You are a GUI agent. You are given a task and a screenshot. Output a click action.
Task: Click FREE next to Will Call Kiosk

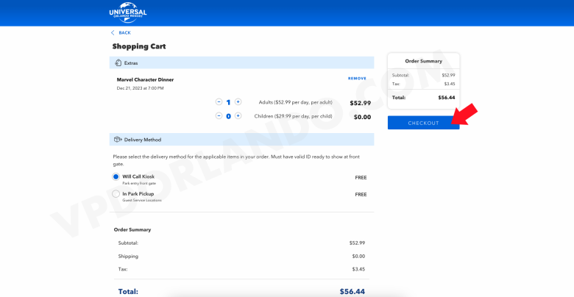tap(361, 178)
